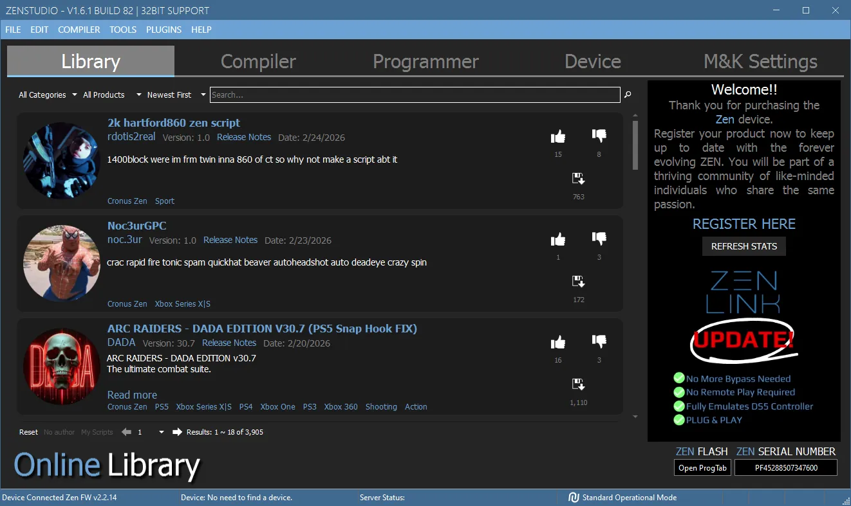
Task: Open Release Notes for 2k hartford860 script
Action: tap(244, 137)
